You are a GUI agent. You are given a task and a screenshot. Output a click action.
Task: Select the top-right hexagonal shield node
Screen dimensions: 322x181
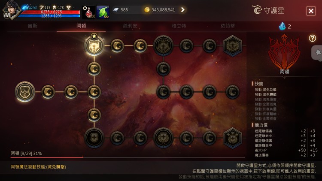click(x=232, y=46)
